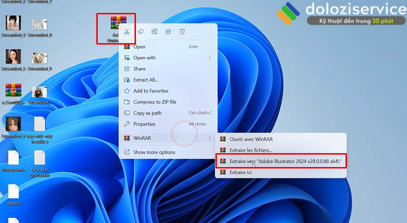Open Properties from the context menu
The height and width of the screenshot is (223, 407).
[x=144, y=124]
